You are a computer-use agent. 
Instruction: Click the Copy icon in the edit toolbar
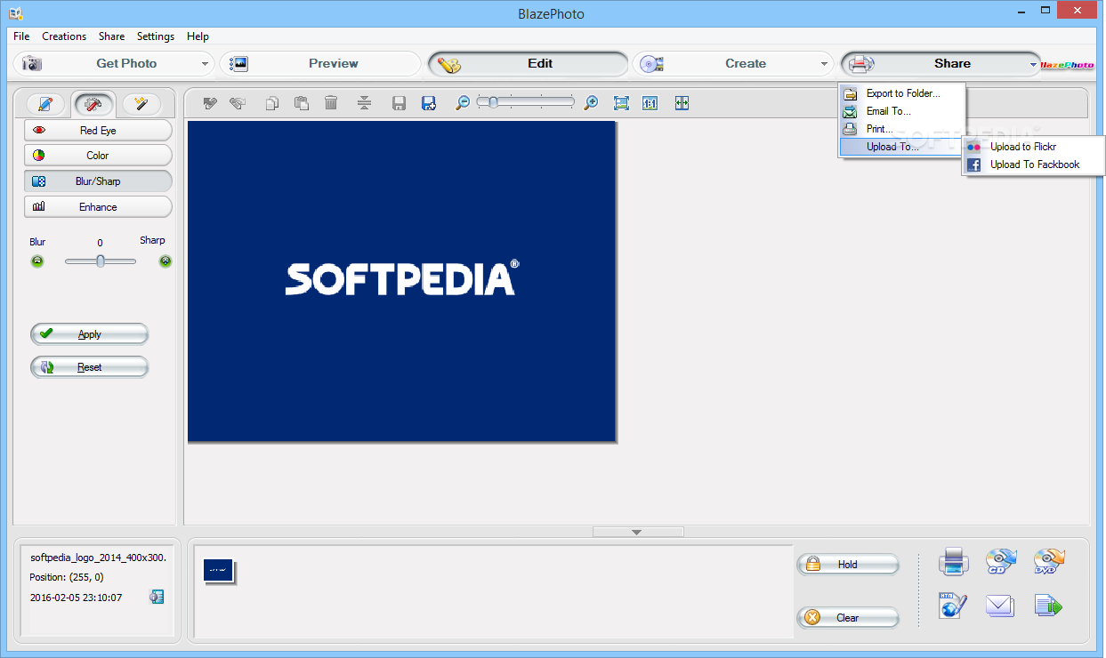tap(272, 103)
